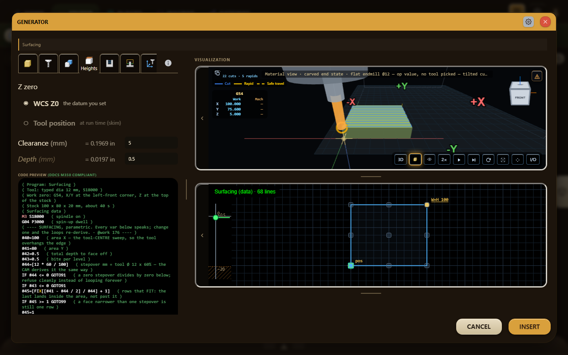Click the green depth marker on Z gauge
The width and height of the screenshot is (568, 355).
pos(216,217)
